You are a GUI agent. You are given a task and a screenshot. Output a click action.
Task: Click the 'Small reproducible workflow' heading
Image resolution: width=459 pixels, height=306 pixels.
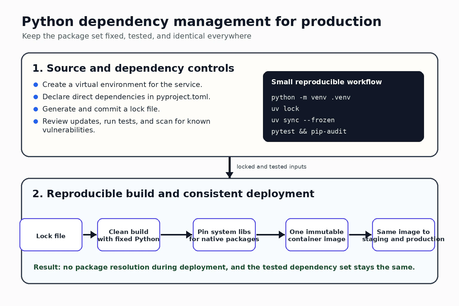coord(326,82)
